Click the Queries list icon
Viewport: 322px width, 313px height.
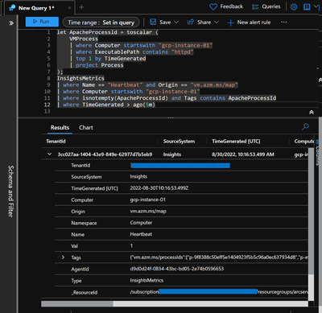[255, 7]
